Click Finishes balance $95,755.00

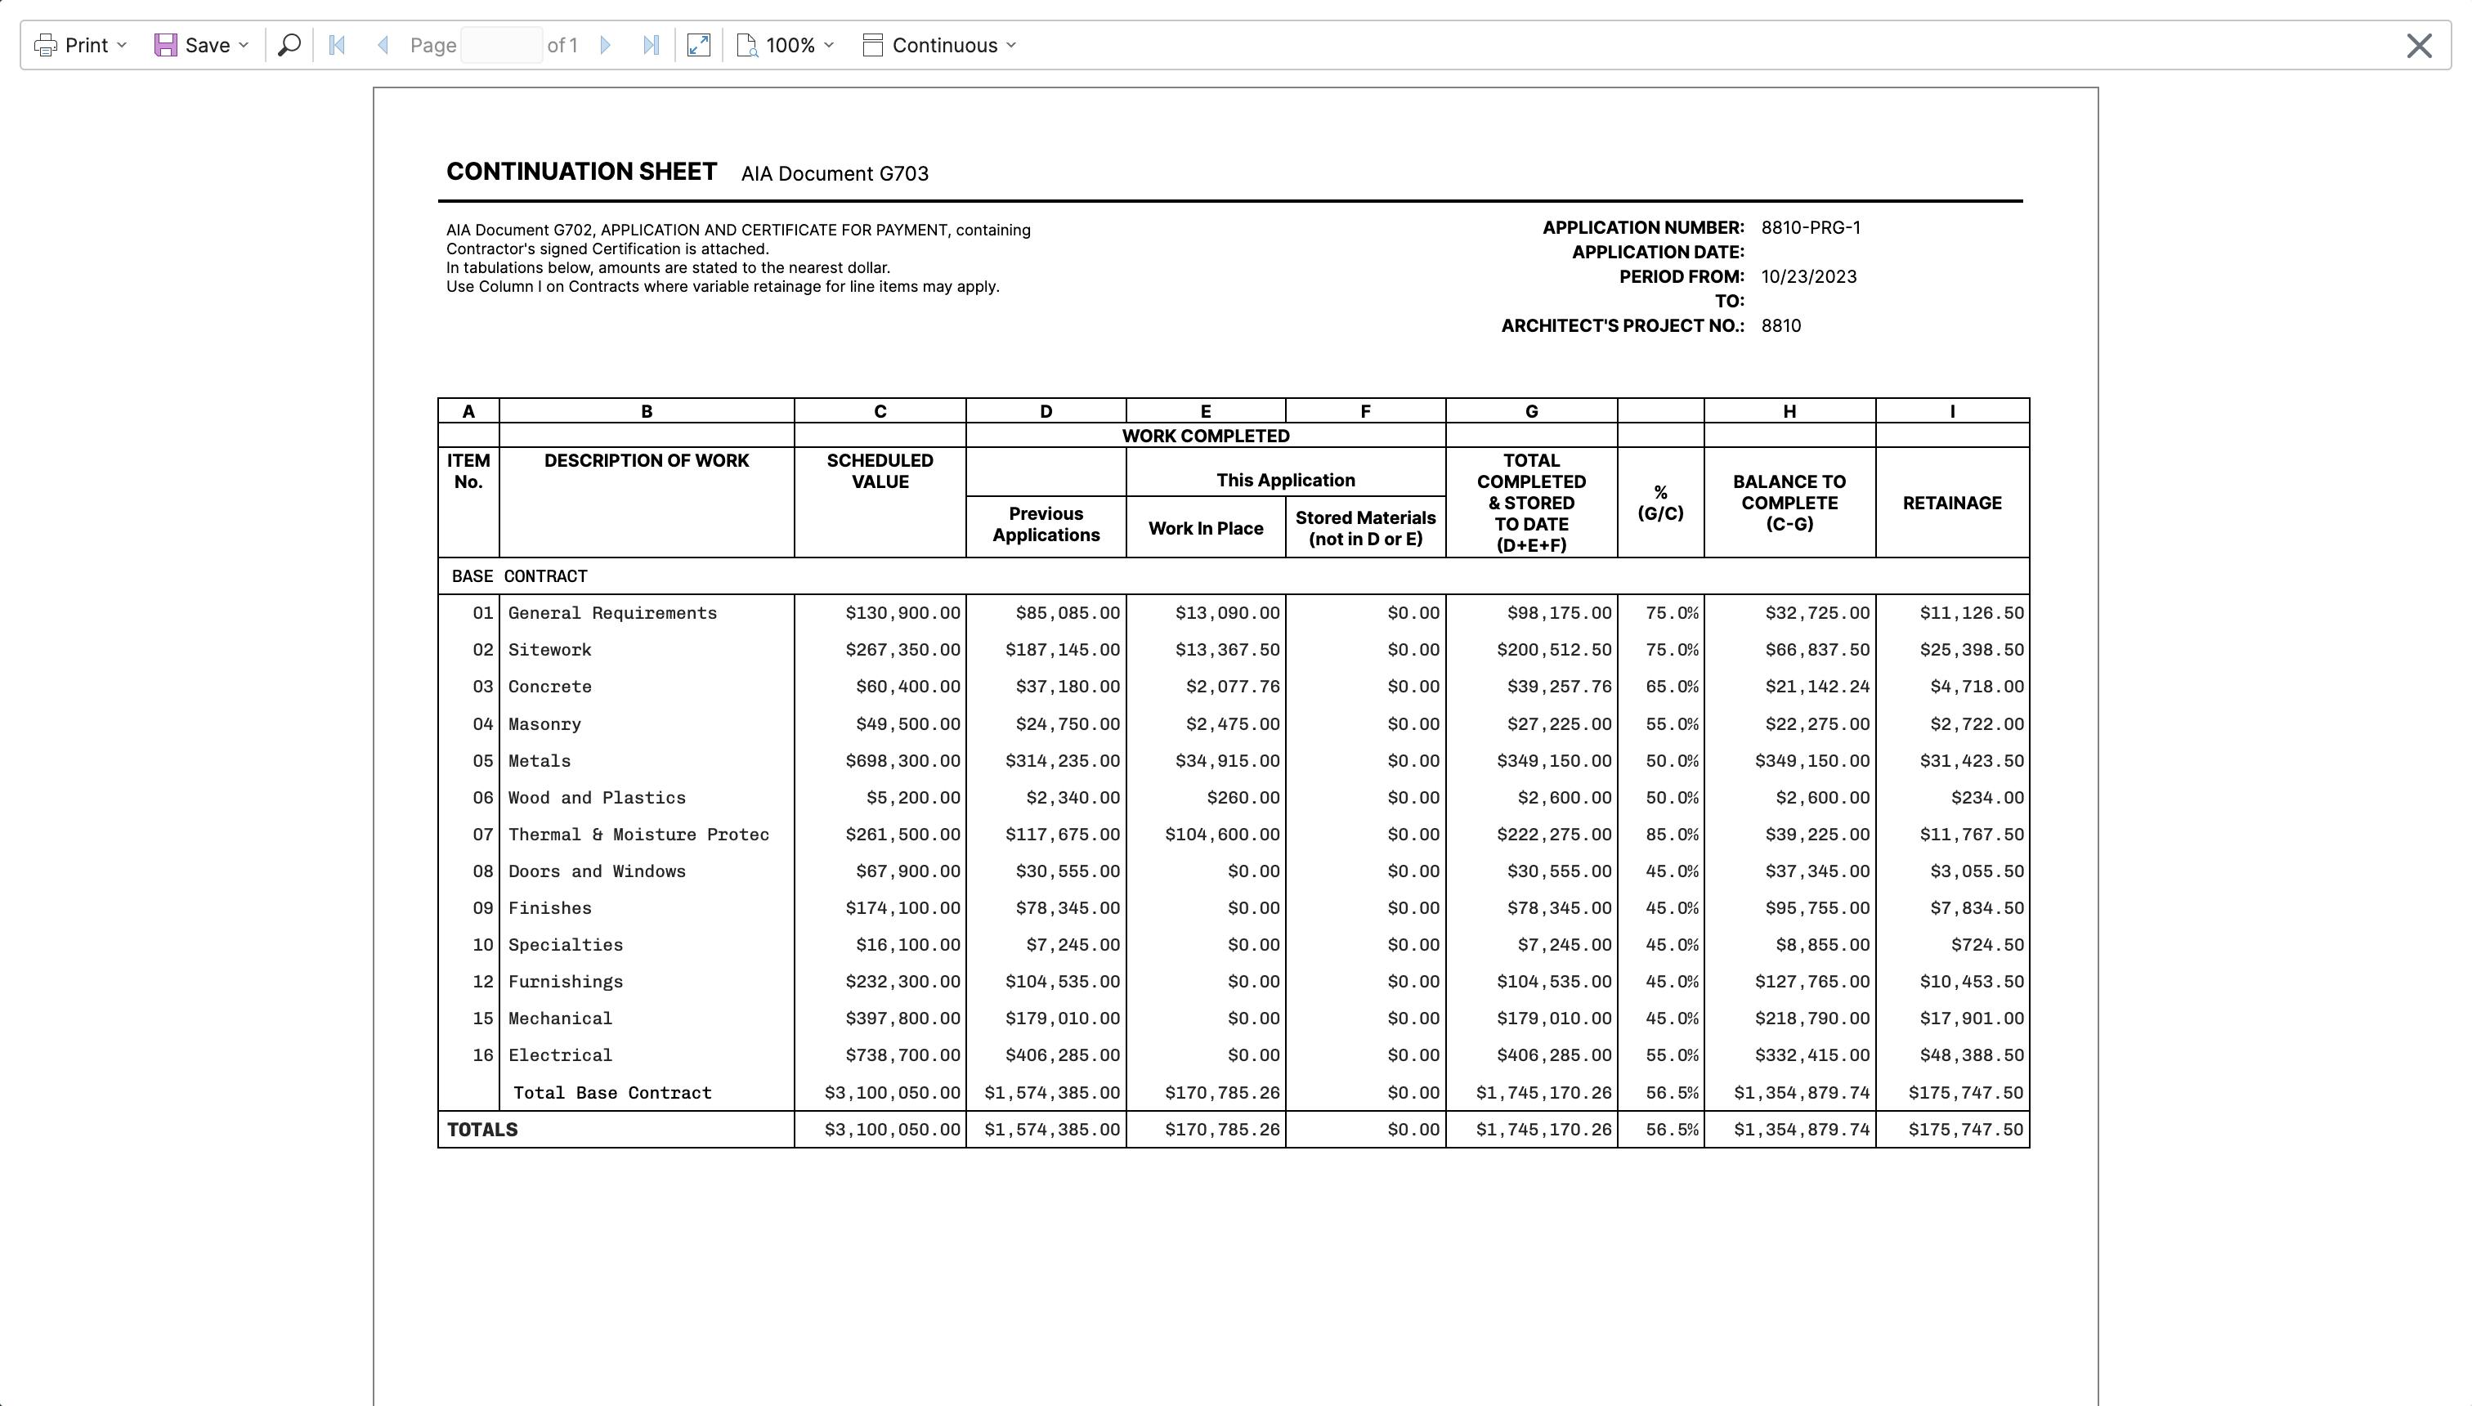point(1817,907)
